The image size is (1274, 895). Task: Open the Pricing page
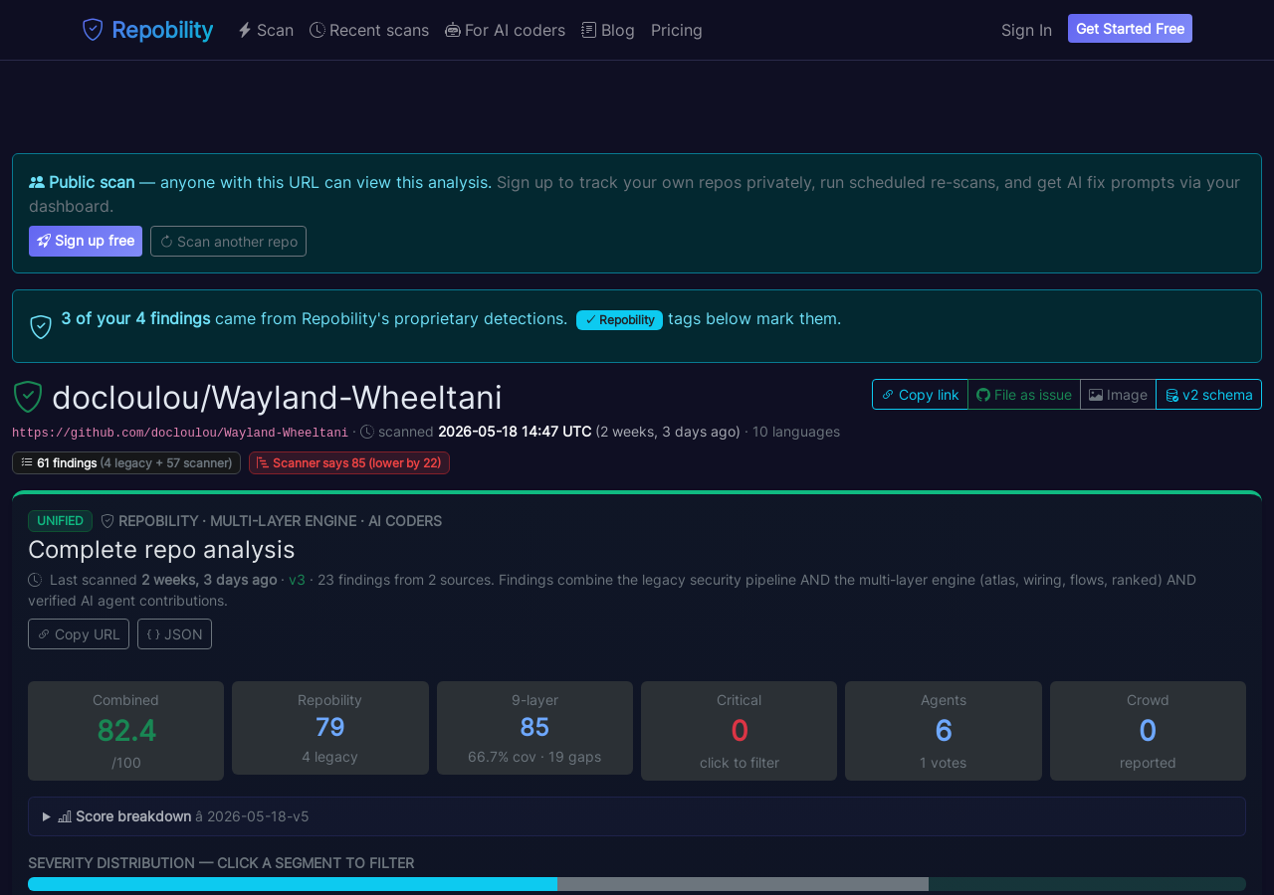point(677,30)
